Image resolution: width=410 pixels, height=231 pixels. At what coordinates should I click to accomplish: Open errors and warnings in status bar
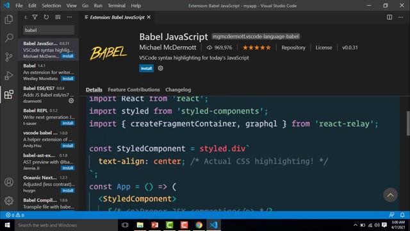point(15,215)
